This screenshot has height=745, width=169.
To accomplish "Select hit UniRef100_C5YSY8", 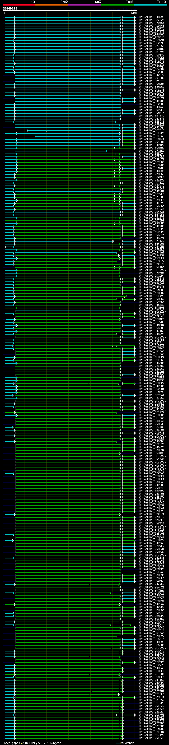I will tap(152, 81).
